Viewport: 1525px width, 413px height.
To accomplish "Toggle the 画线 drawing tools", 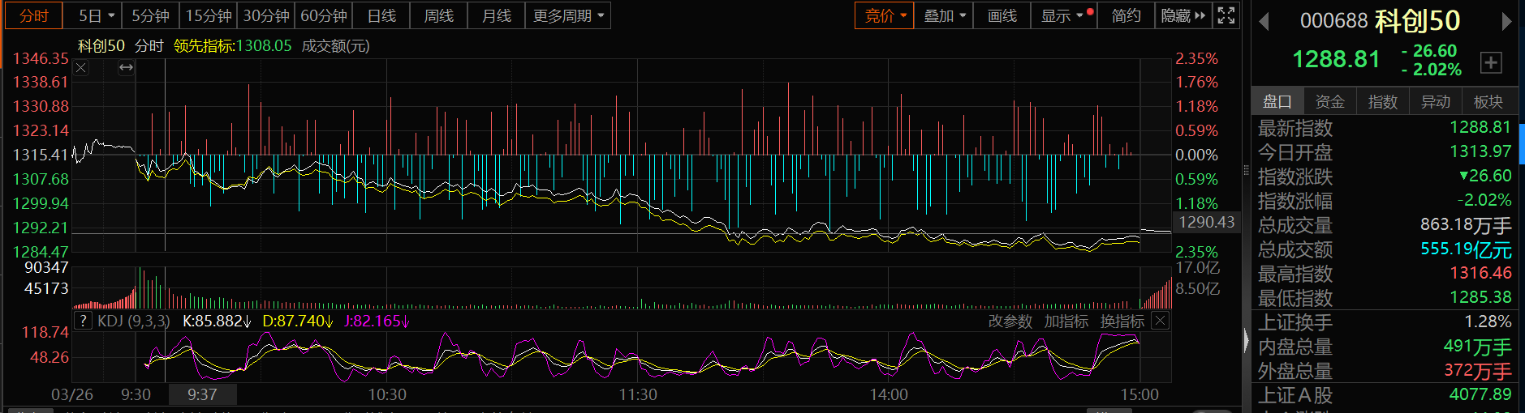I will (1002, 15).
